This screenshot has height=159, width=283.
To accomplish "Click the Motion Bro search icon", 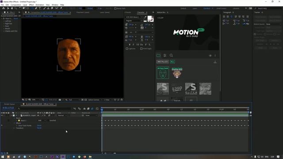I will click(x=171, y=55).
